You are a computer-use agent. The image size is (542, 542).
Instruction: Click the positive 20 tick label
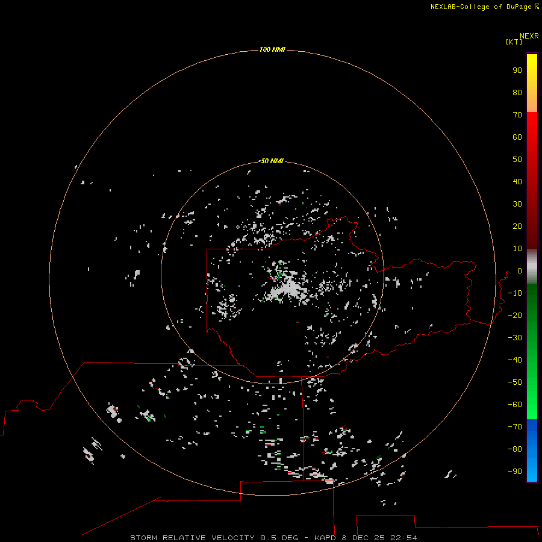click(517, 226)
